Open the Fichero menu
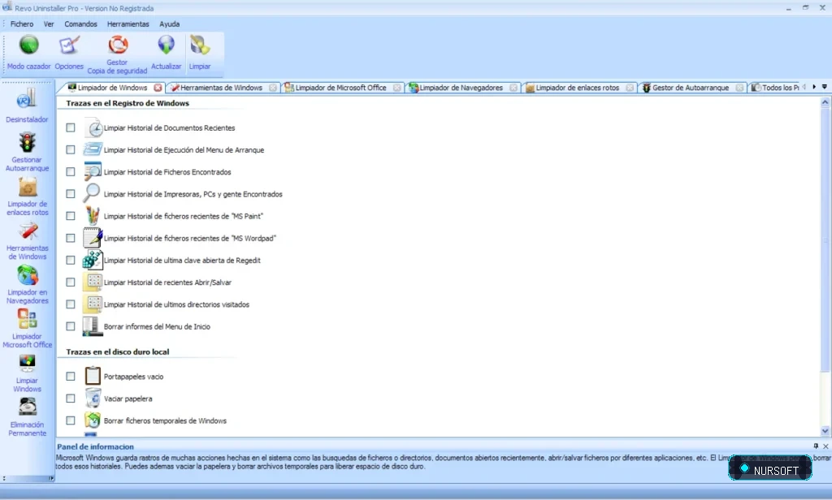832x500 pixels. [x=22, y=24]
